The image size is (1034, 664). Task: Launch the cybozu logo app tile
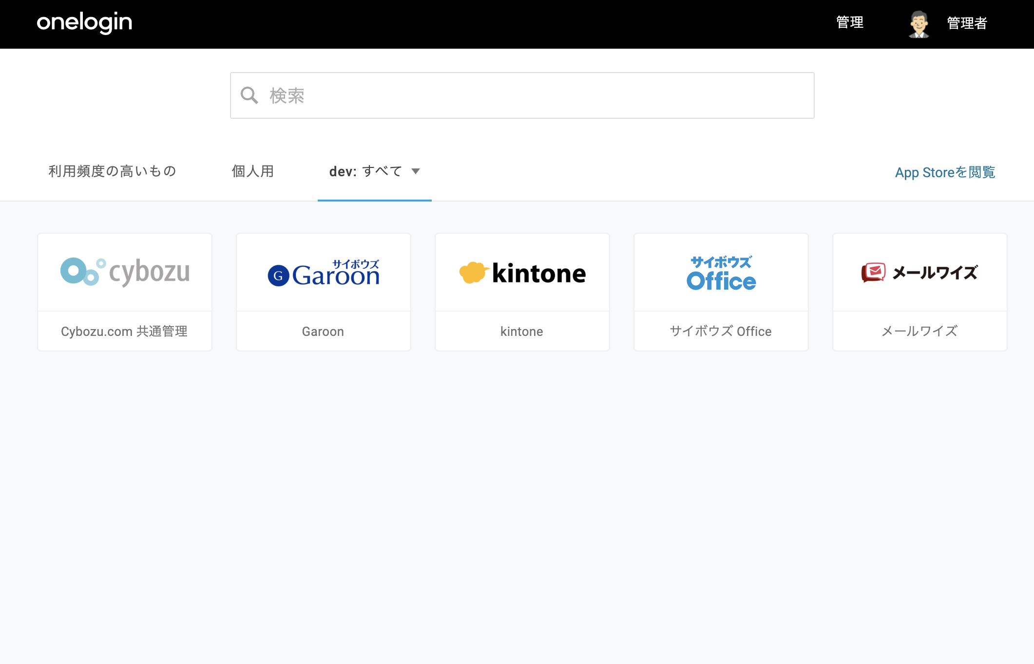pos(125,272)
